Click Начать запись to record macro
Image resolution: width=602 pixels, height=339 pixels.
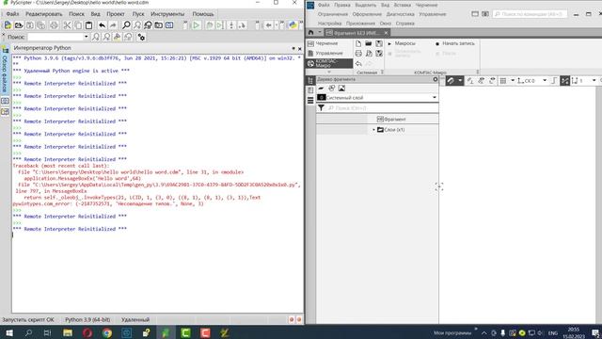point(455,43)
